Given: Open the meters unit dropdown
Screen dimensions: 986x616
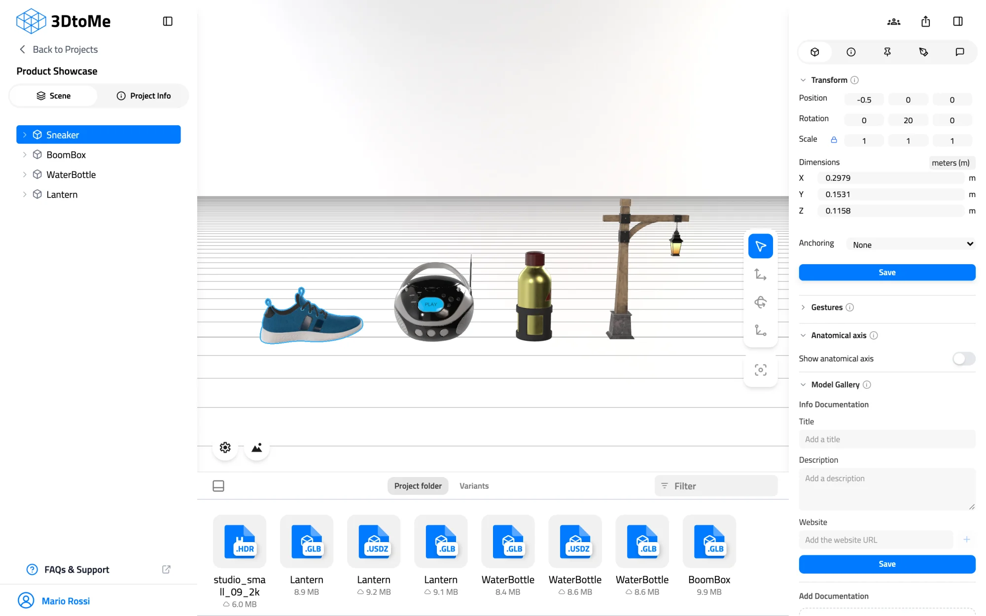Looking at the screenshot, I should tap(951, 163).
